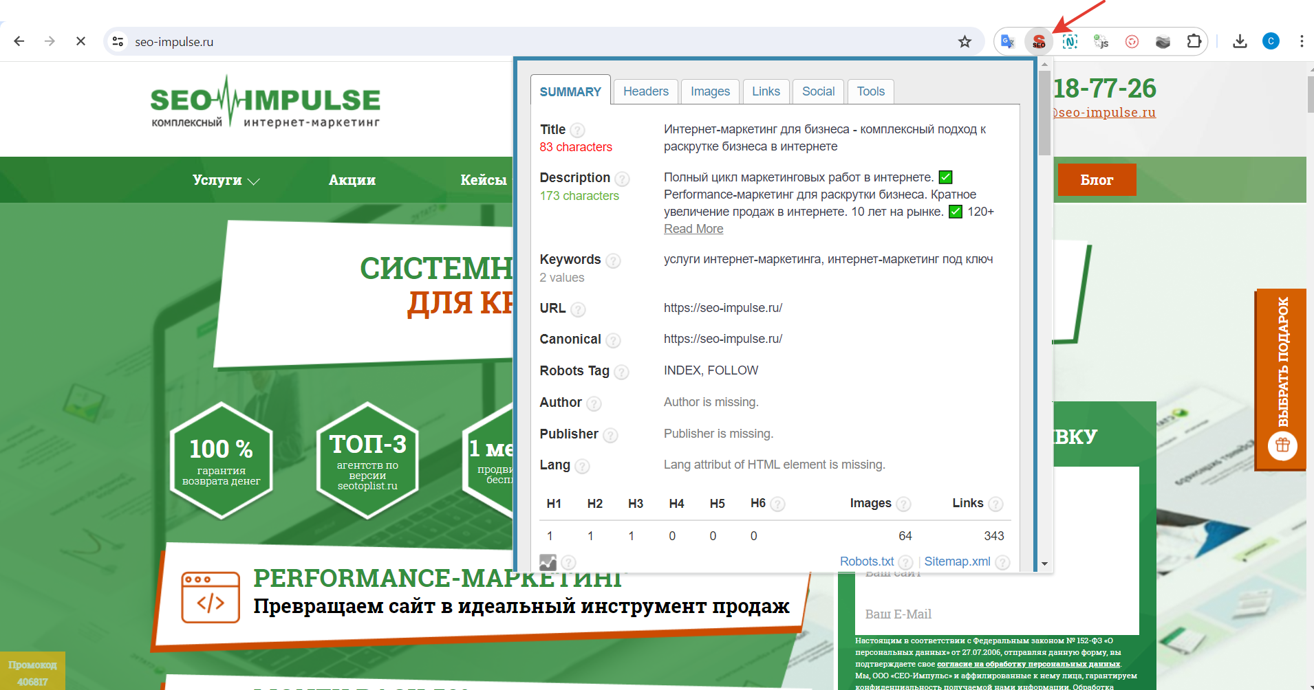Open the Robots.txt link
Viewport: 1314px width, 690px height.
point(867,561)
